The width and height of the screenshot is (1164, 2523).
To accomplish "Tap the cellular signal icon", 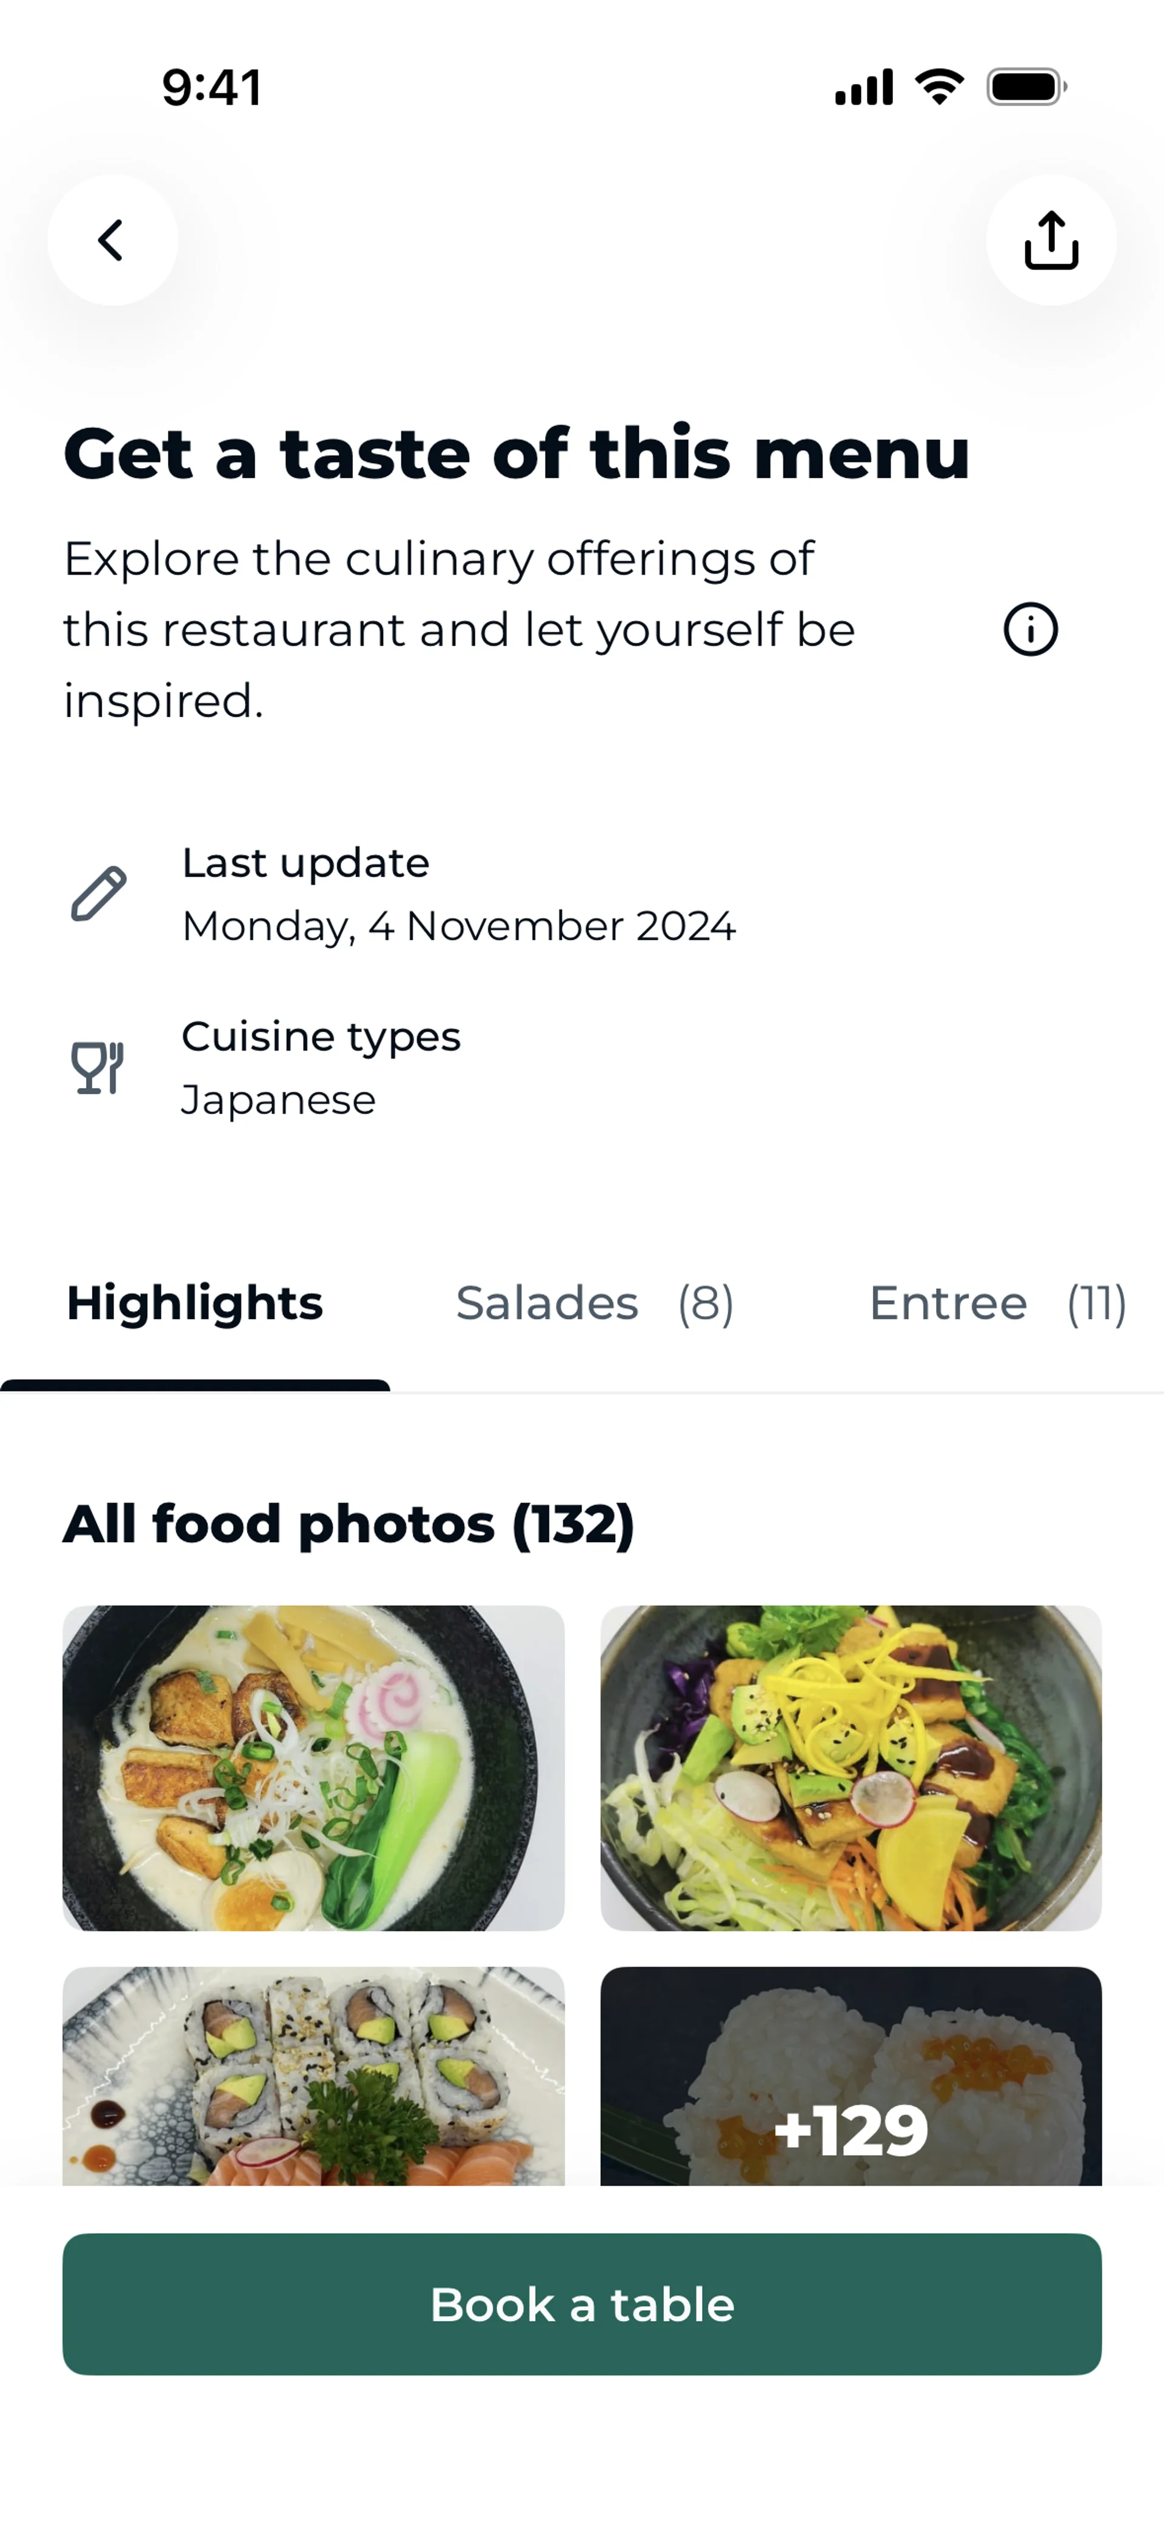I will tap(863, 87).
